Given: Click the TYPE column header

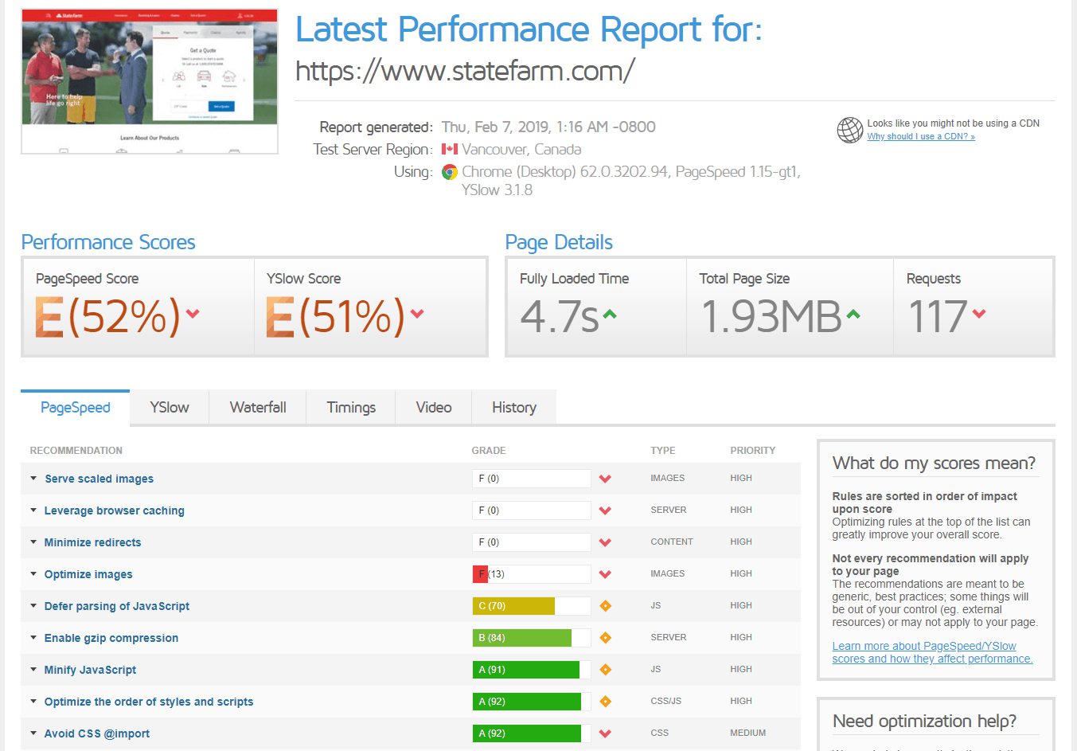Looking at the screenshot, I should (663, 451).
